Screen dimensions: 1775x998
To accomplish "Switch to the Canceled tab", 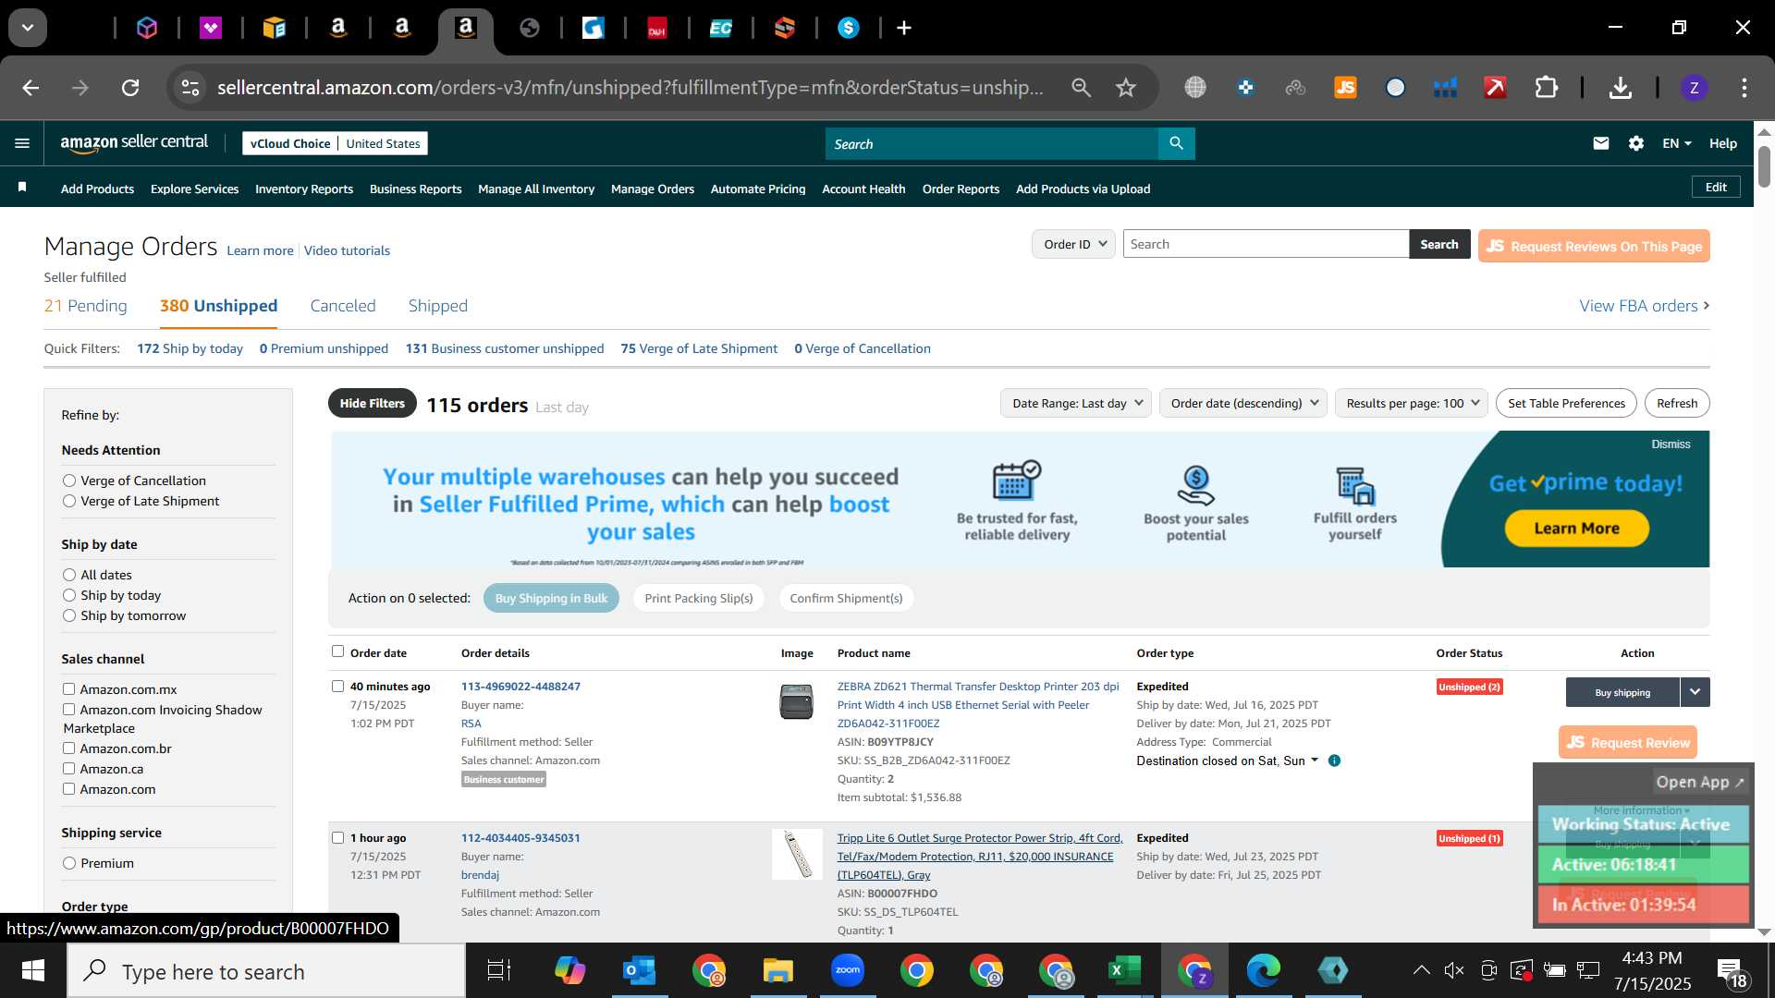I will tap(343, 306).
